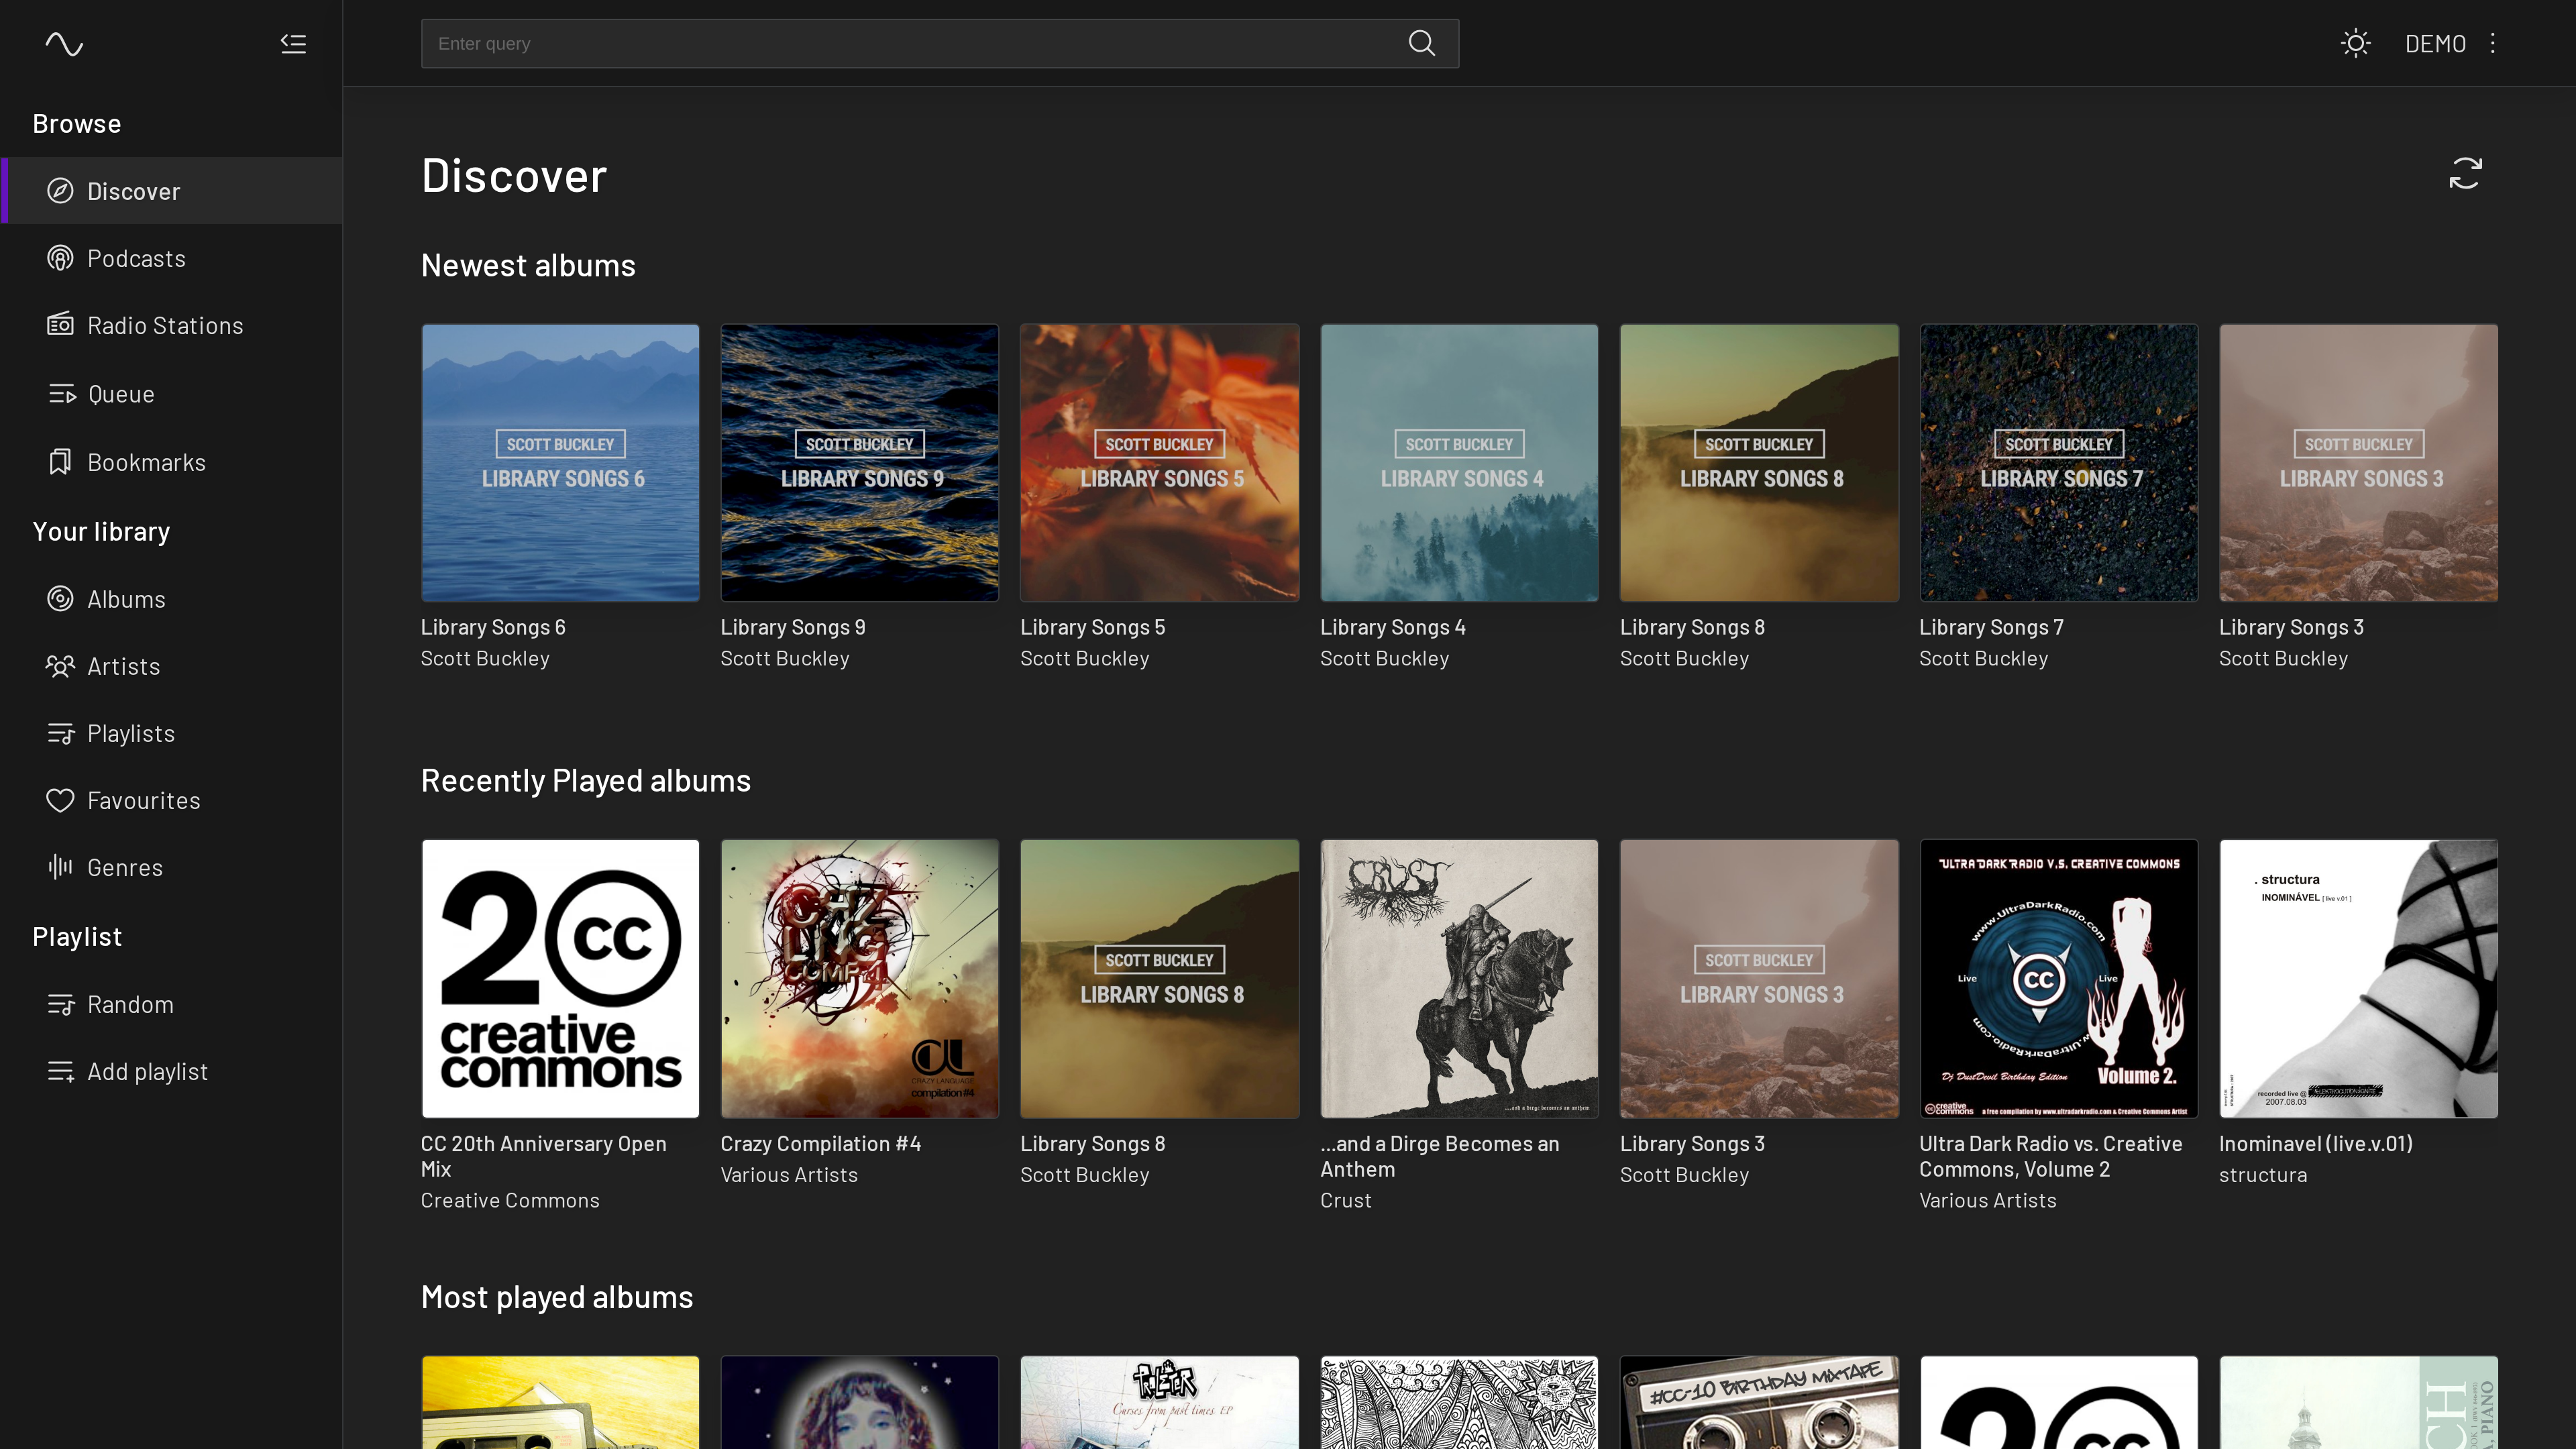Screen dimensions: 2576x1449
Task: Select Albums in Your library
Action: pyautogui.click(x=126, y=600)
